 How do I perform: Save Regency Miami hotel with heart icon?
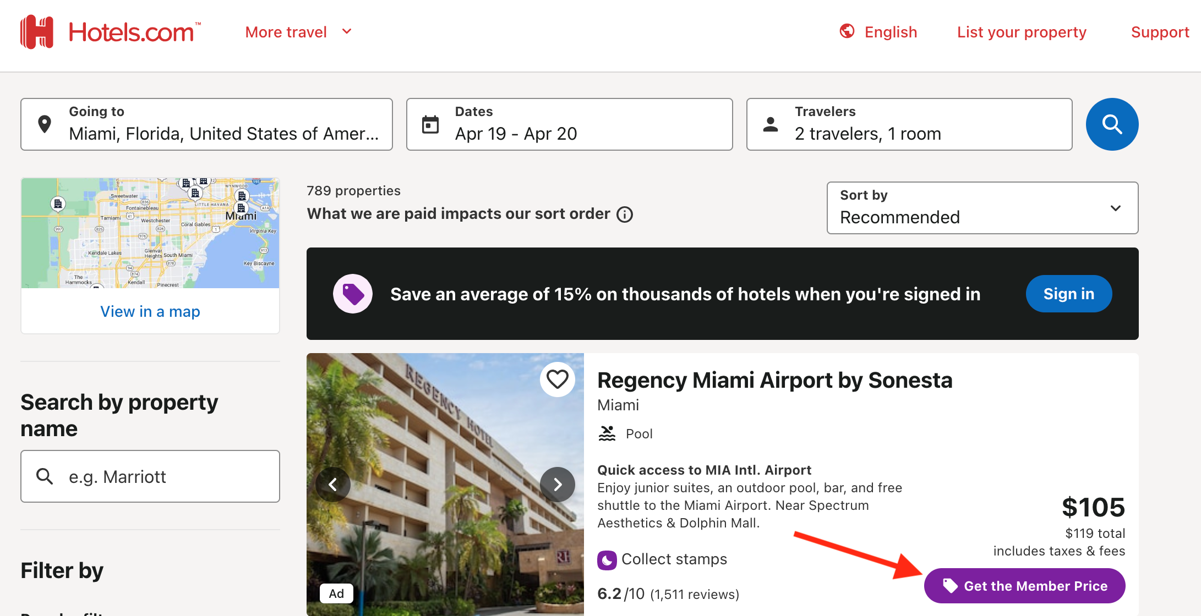pos(557,380)
